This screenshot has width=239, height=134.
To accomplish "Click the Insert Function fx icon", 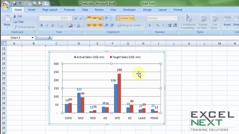I will [50, 38].
